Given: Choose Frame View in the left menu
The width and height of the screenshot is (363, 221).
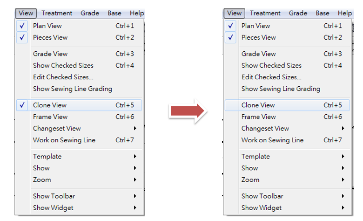Looking at the screenshot, I should [50, 117].
